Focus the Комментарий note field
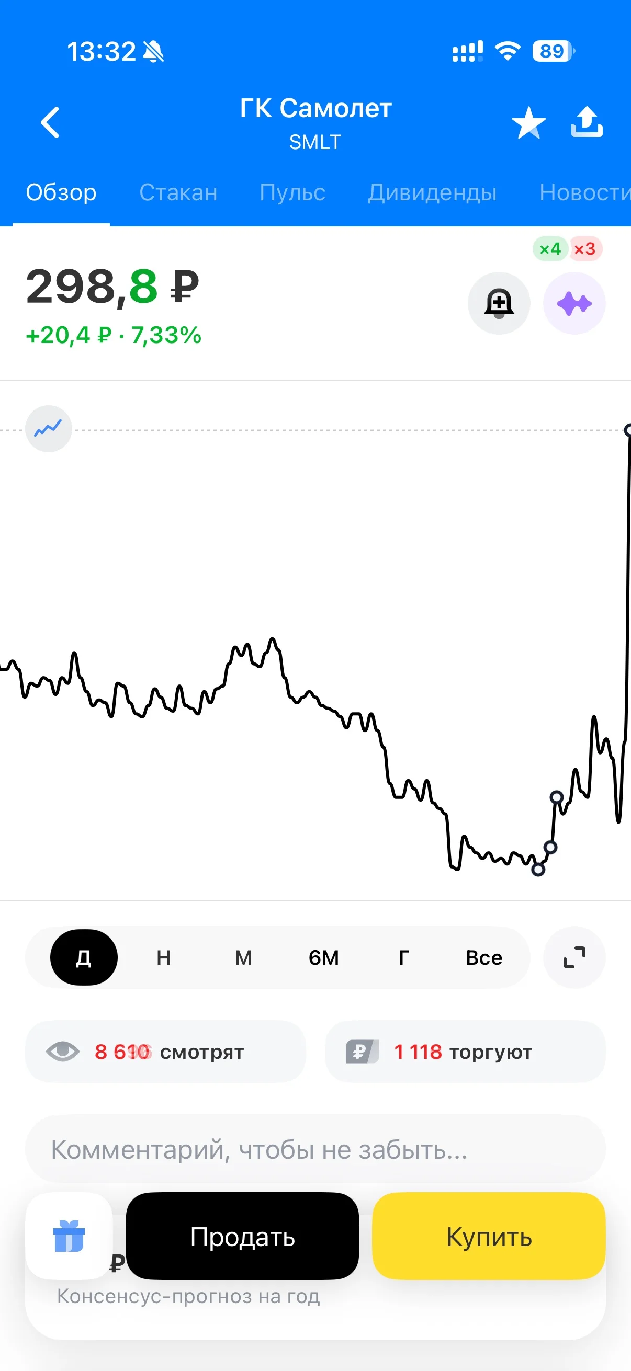 (315, 1150)
